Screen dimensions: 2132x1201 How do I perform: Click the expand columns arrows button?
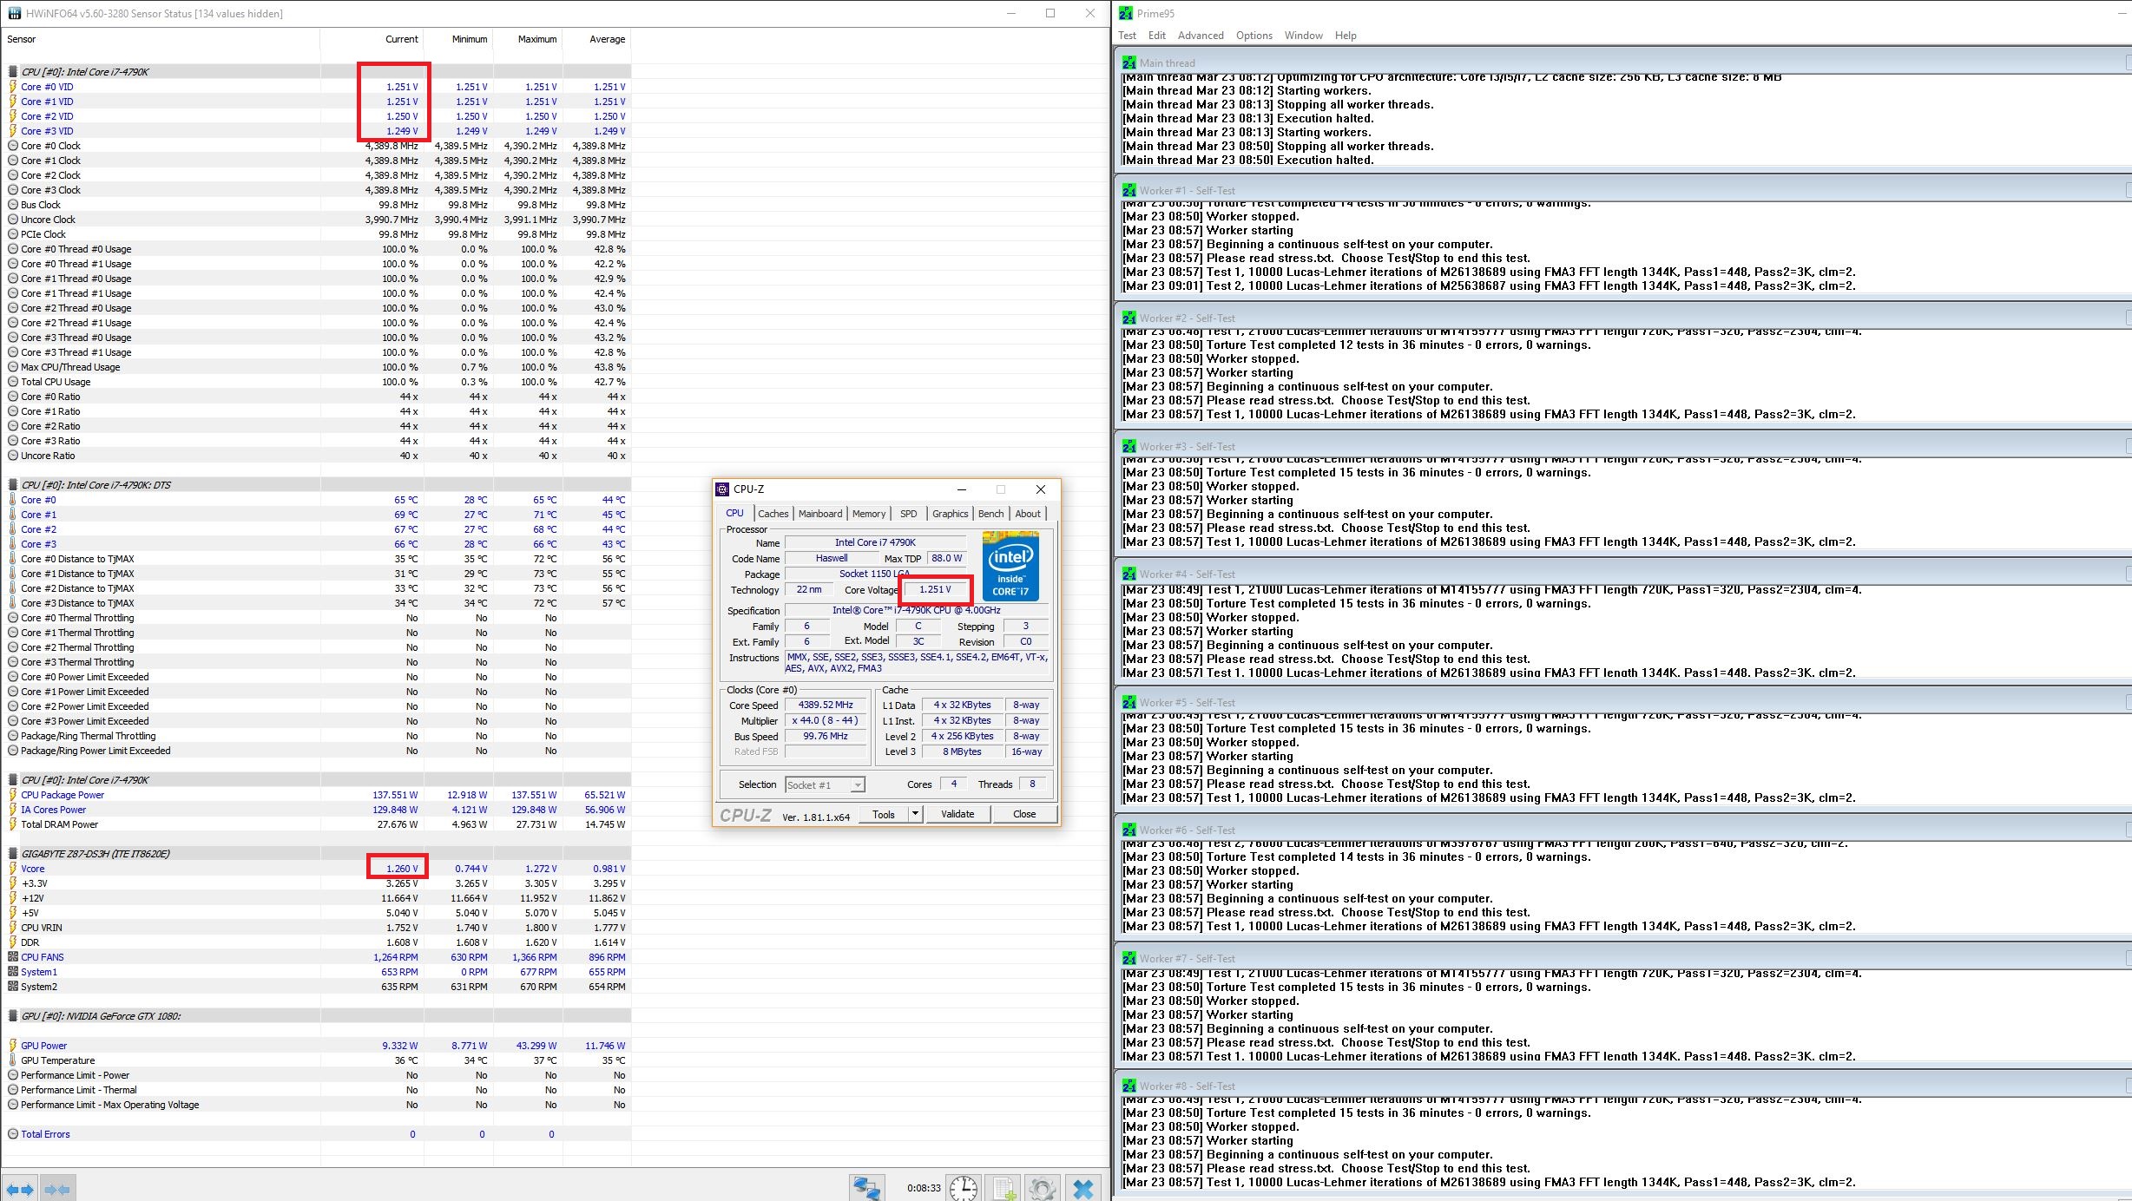point(19,1189)
